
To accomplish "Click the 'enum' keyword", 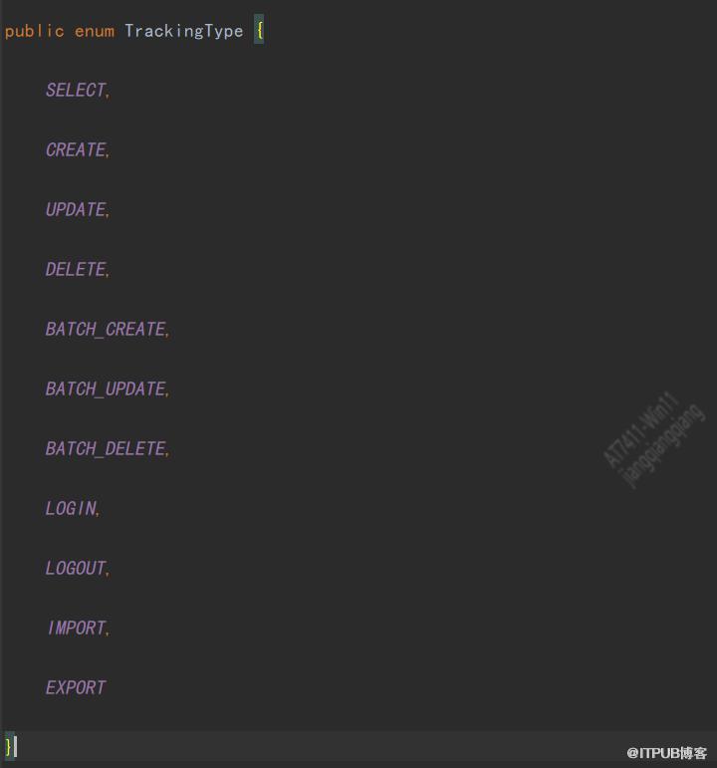I will click(94, 31).
